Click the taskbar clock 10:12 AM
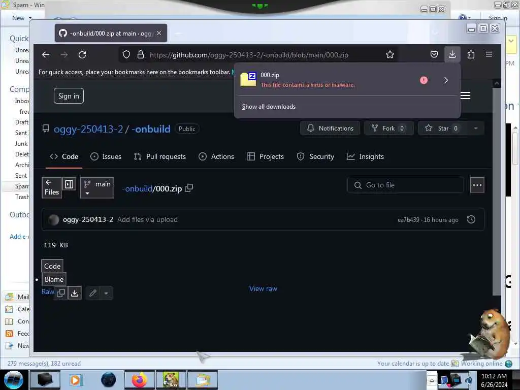This screenshot has width=520, height=390. (x=494, y=376)
